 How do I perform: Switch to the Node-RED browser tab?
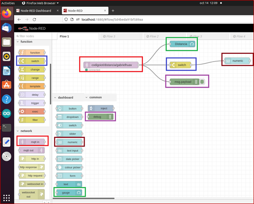pos(85,10)
